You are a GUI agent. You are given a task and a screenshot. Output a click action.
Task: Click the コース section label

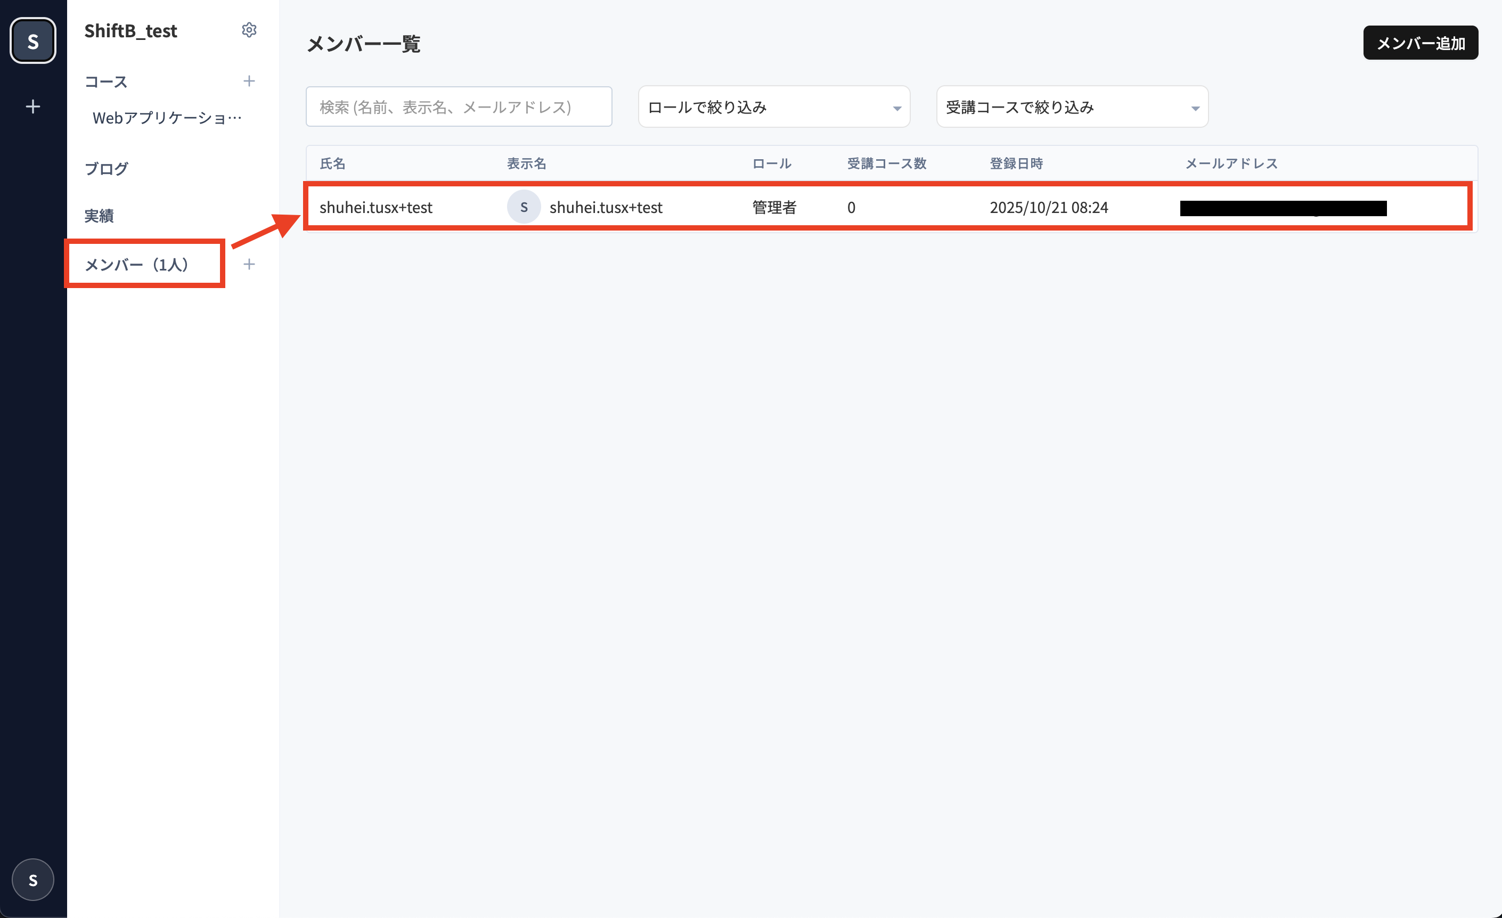106,81
